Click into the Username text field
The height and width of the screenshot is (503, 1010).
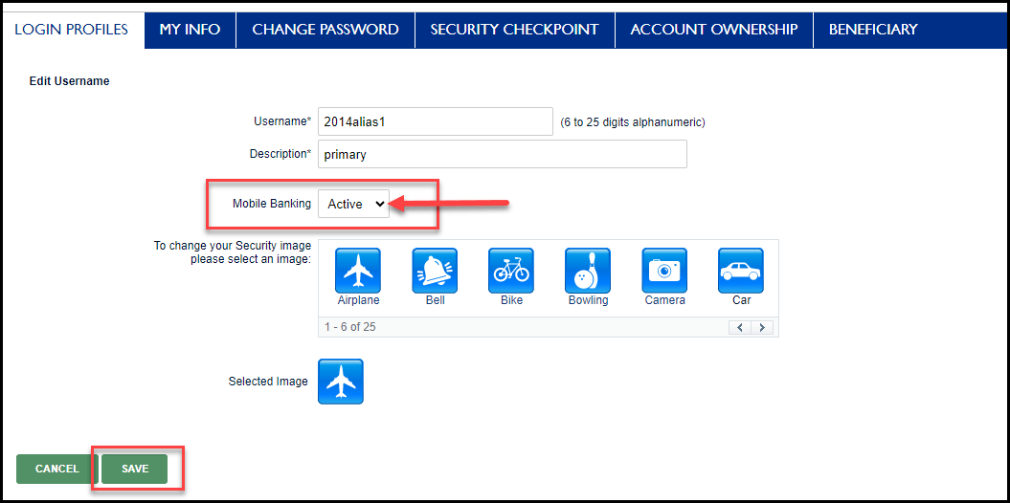point(435,121)
